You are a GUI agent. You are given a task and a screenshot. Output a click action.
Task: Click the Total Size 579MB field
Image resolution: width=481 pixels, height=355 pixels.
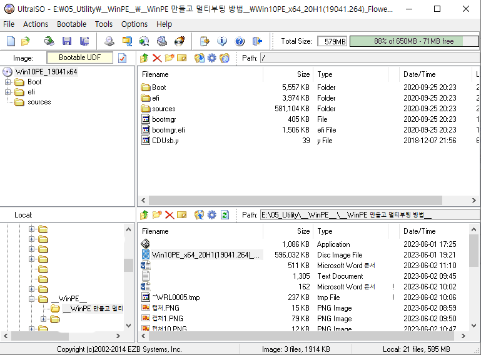click(x=332, y=41)
